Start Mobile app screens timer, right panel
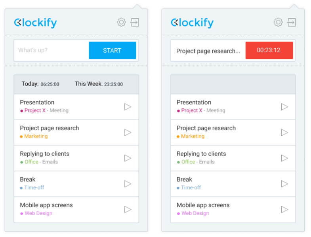 (x=284, y=209)
